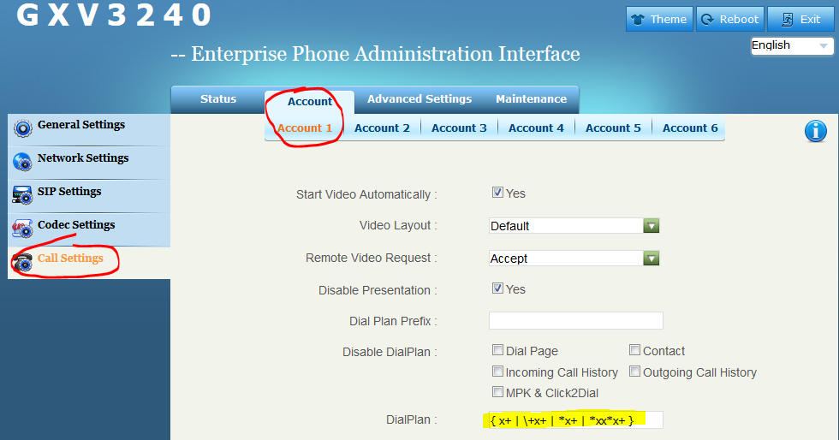This screenshot has height=440, width=839.
Task: Tick the Outgoing Call History checkbox
Action: click(634, 372)
